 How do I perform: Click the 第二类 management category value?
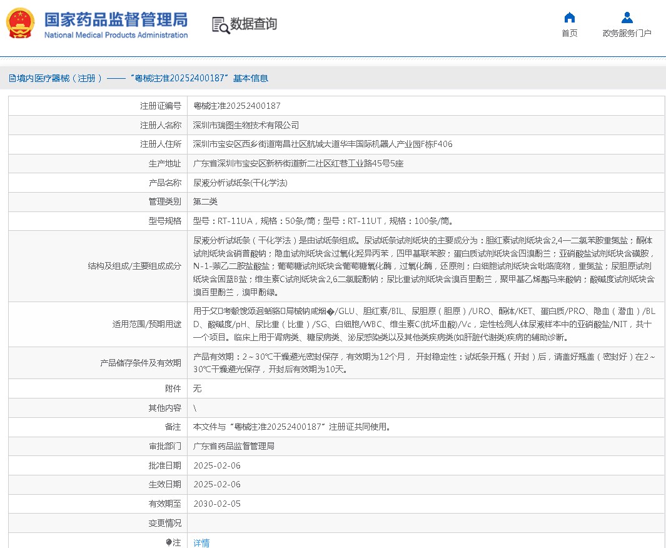click(205, 201)
